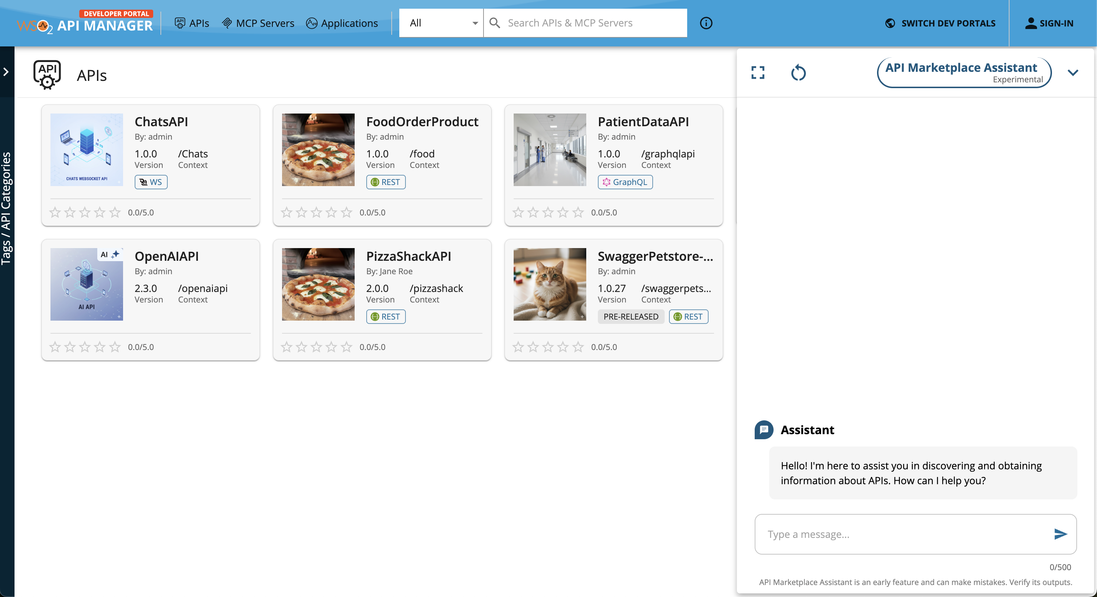Open the All search filter dropdown
Viewport: 1097px width, 597px height.
[441, 23]
